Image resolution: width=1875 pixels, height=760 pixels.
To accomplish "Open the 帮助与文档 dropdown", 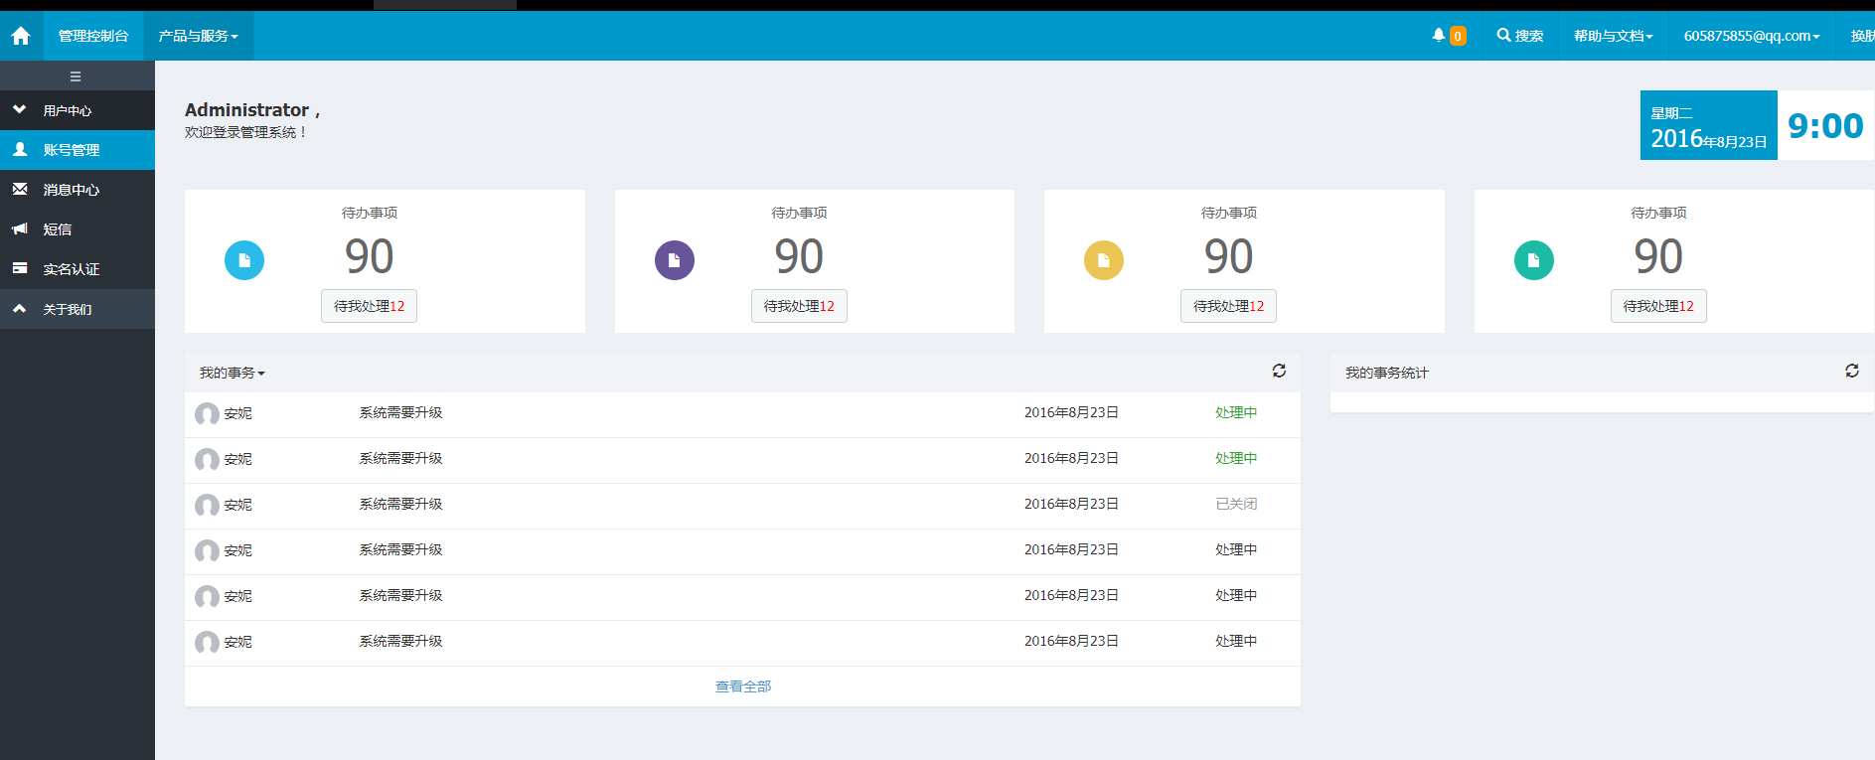I will pyautogui.click(x=1613, y=36).
